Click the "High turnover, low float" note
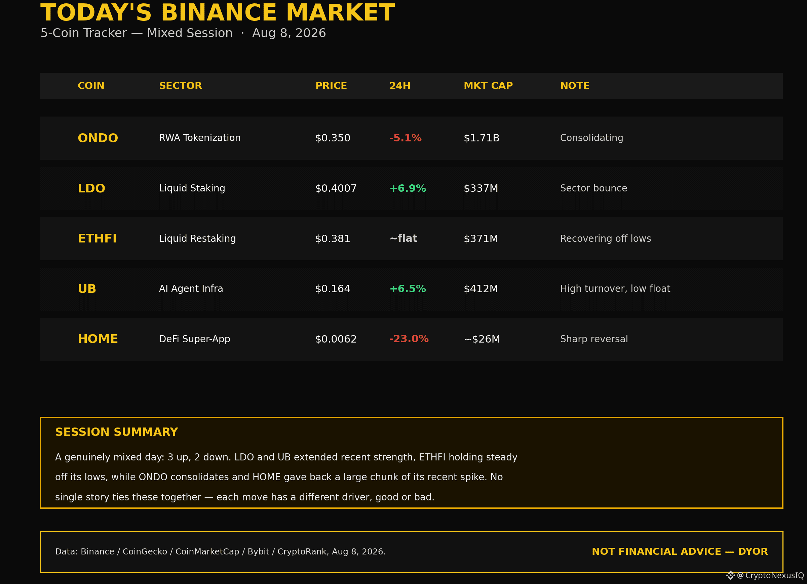This screenshot has width=807, height=584. [615, 289]
